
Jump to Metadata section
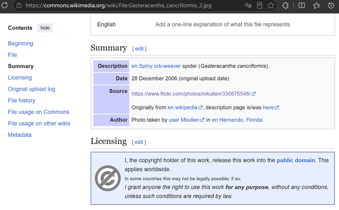point(20,135)
